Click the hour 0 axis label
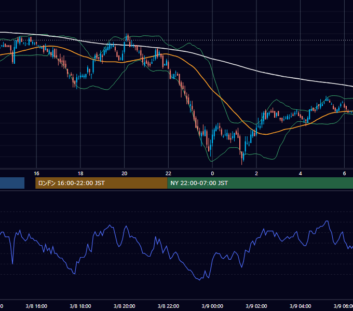 tap(212, 174)
